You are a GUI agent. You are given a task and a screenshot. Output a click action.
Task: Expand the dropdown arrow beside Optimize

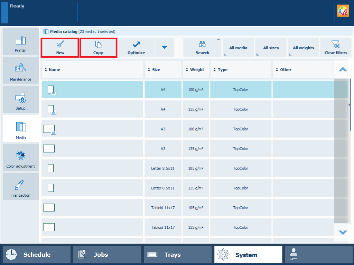[x=165, y=47]
